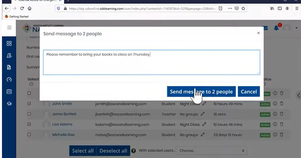The width and height of the screenshot is (301, 158).
Task: Delete Michelle Doe using trash icon
Action: (x=281, y=135)
